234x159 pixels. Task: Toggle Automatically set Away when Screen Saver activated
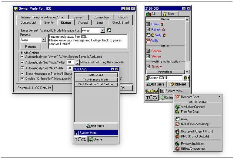[22, 57]
